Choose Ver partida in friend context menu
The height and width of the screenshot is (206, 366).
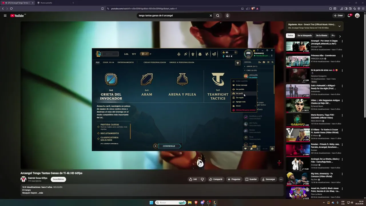click(244, 89)
